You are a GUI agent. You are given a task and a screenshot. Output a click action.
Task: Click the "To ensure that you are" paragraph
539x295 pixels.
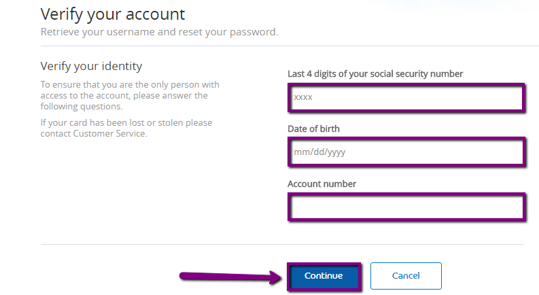(130, 85)
